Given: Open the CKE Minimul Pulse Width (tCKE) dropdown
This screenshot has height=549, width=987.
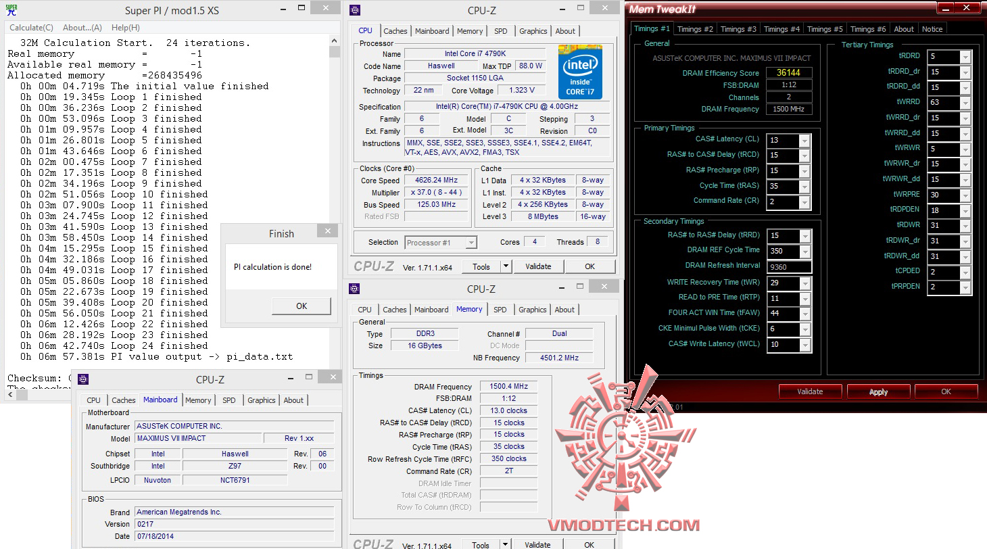Looking at the screenshot, I should pyautogui.click(x=804, y=329).
